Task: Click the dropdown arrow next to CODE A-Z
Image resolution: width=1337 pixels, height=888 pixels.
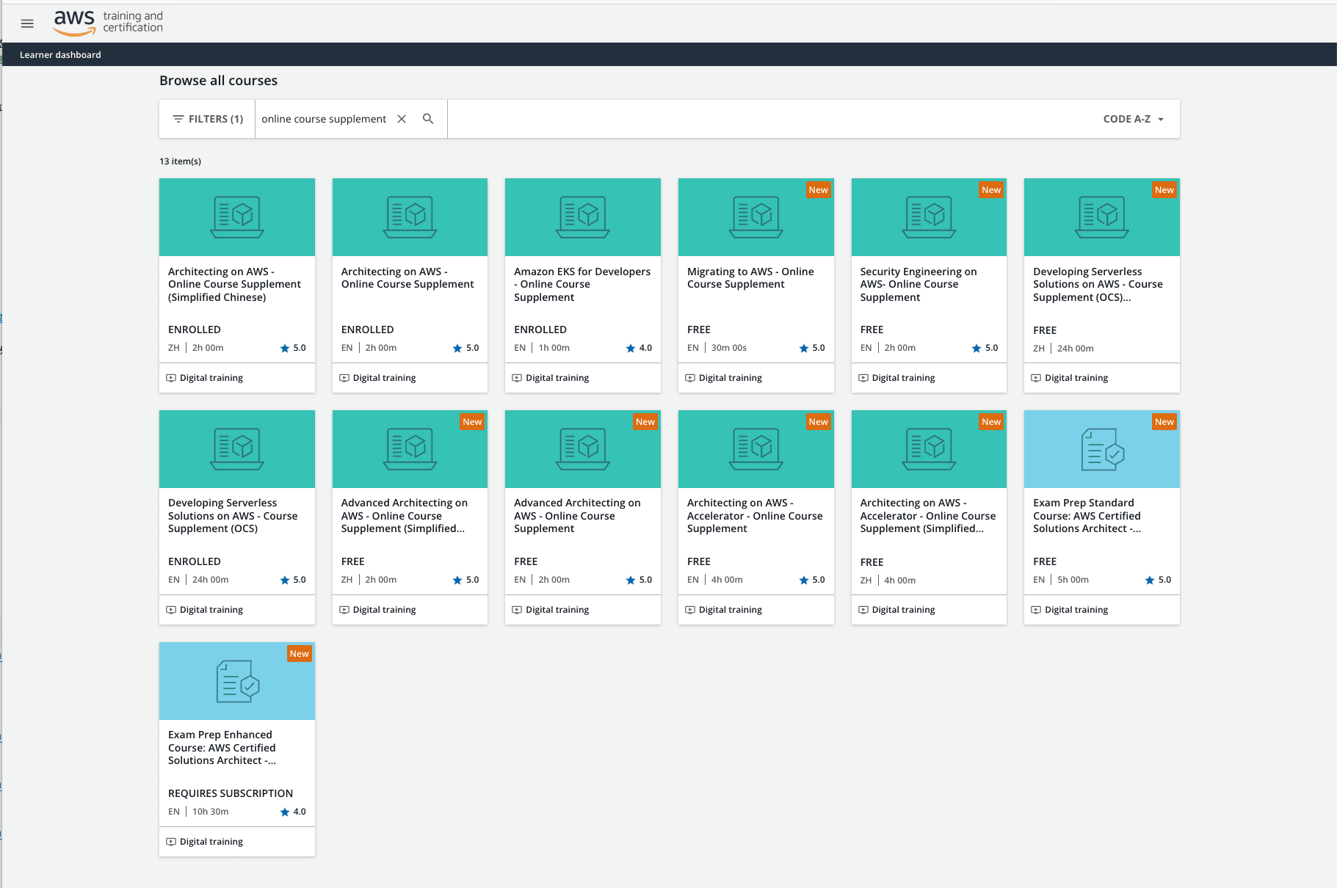Action: point(1161,120)
